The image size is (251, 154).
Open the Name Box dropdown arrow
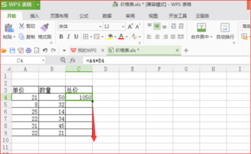pos(43,60)
